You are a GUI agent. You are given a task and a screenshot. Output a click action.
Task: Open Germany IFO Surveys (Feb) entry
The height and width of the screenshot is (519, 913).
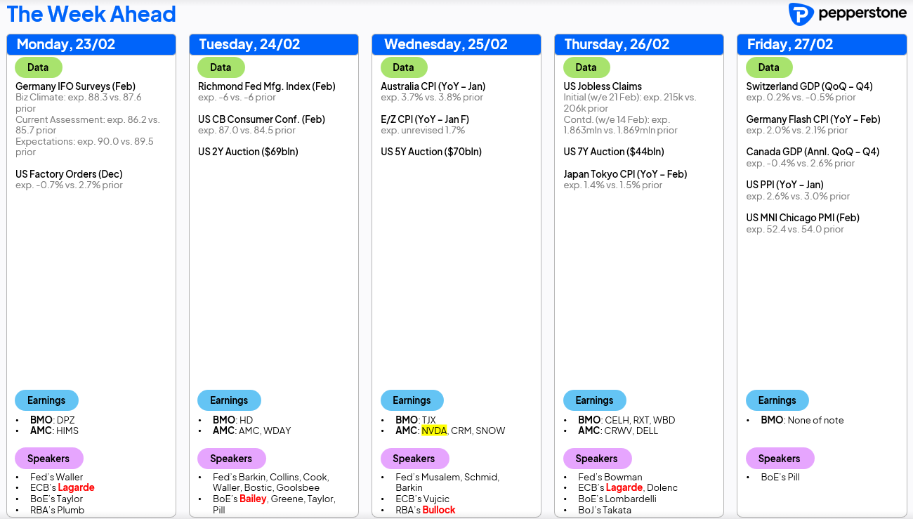[75, 86]
